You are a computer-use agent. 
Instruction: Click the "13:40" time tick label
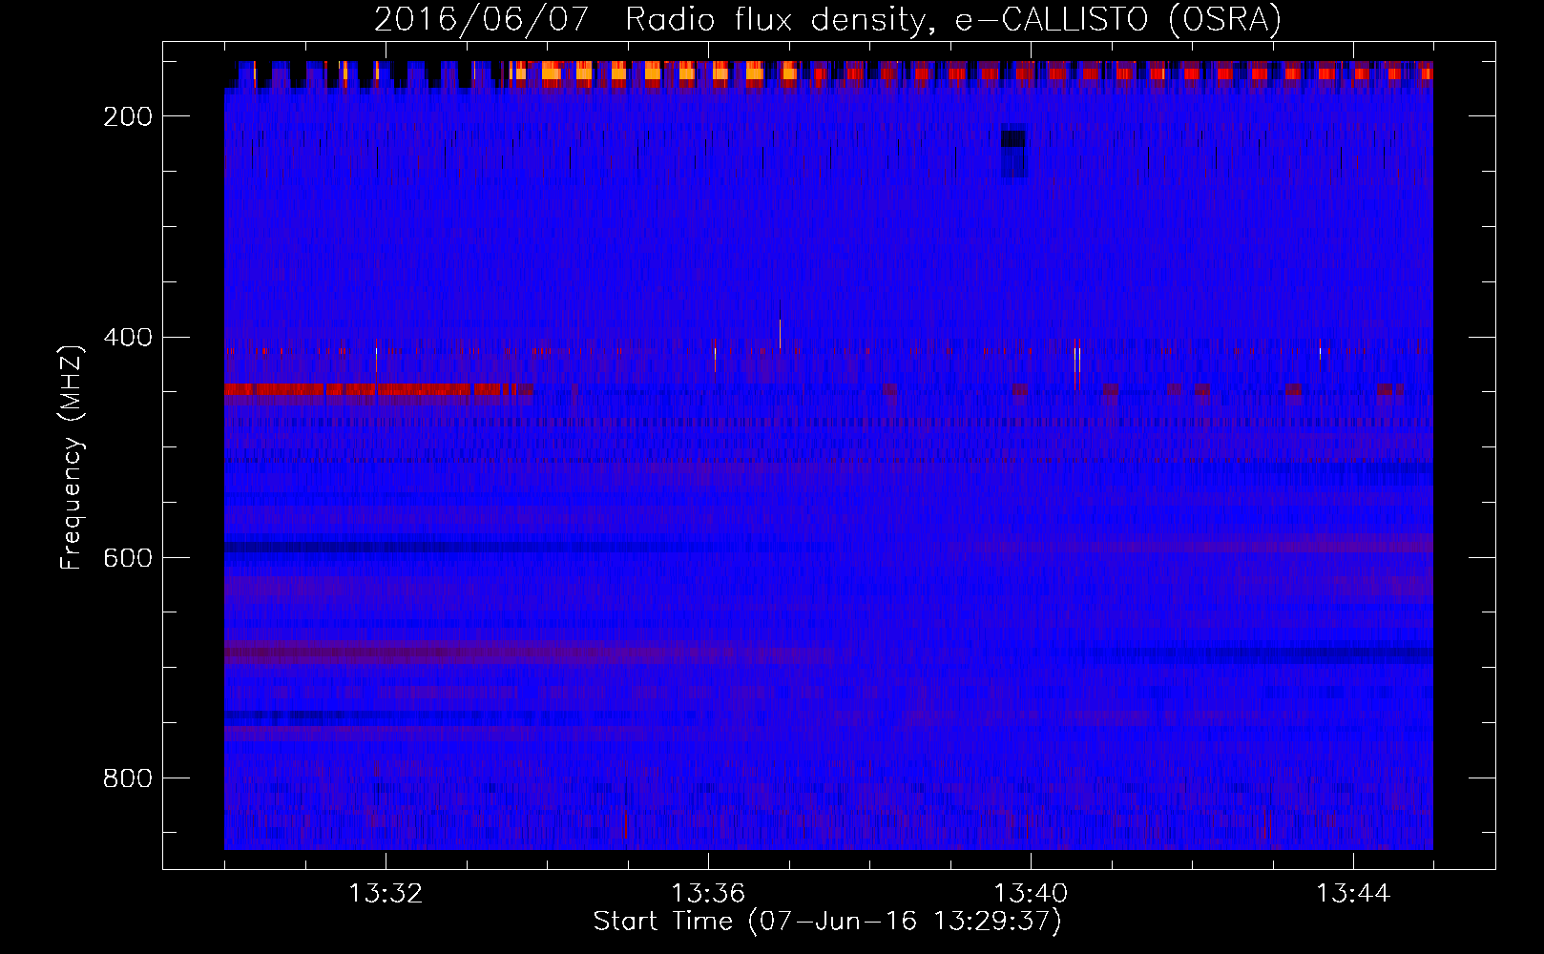pyautogui.click(x=1031, y=894)
